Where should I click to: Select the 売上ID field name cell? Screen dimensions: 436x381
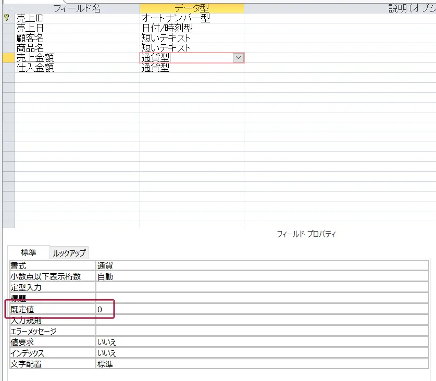click(x=77, y=18)
